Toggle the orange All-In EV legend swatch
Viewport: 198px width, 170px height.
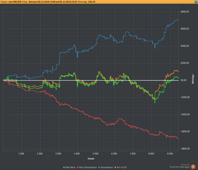coord(115,167)
